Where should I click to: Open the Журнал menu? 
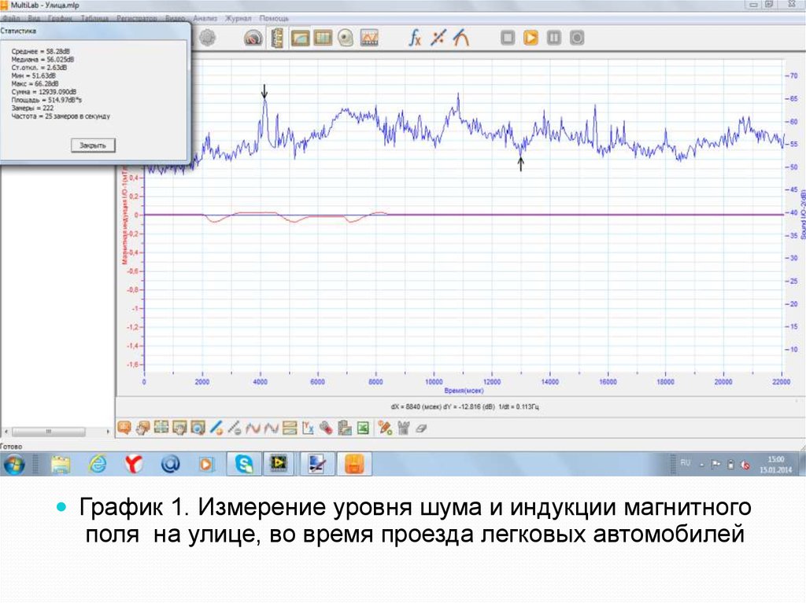(238, 17)
